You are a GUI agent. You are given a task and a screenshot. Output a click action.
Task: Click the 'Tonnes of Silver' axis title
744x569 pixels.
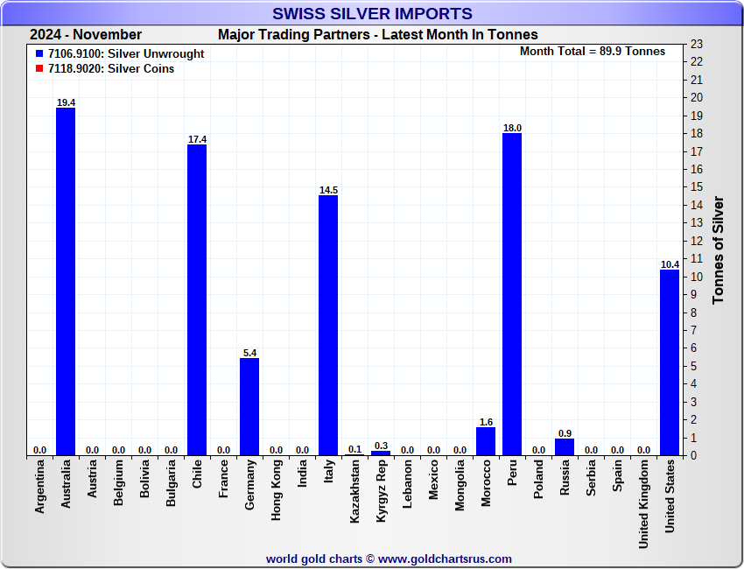718,250
